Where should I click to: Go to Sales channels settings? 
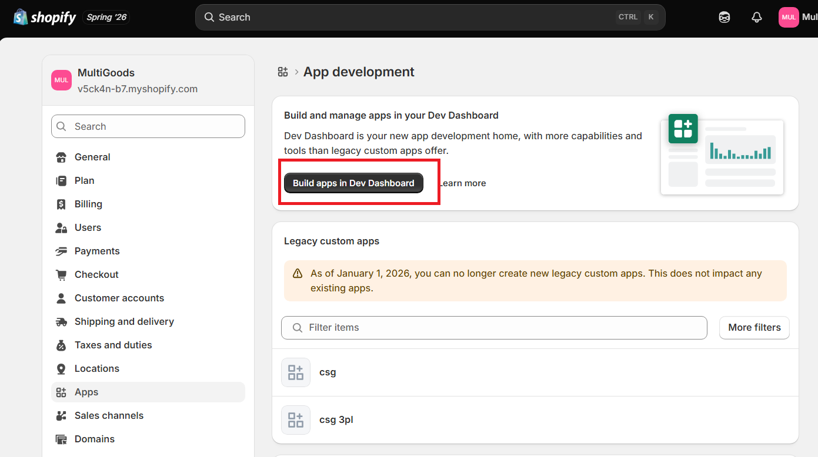148,415
